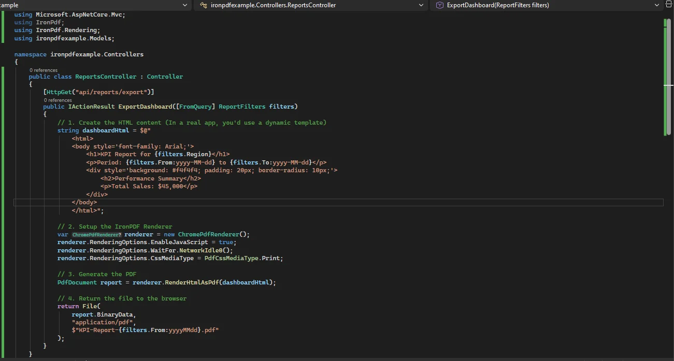Image resolution: width=674 pixels, height=361 pixels.
Task: Click the white caret marker inside the scrollbar
Action: point(669,85)
